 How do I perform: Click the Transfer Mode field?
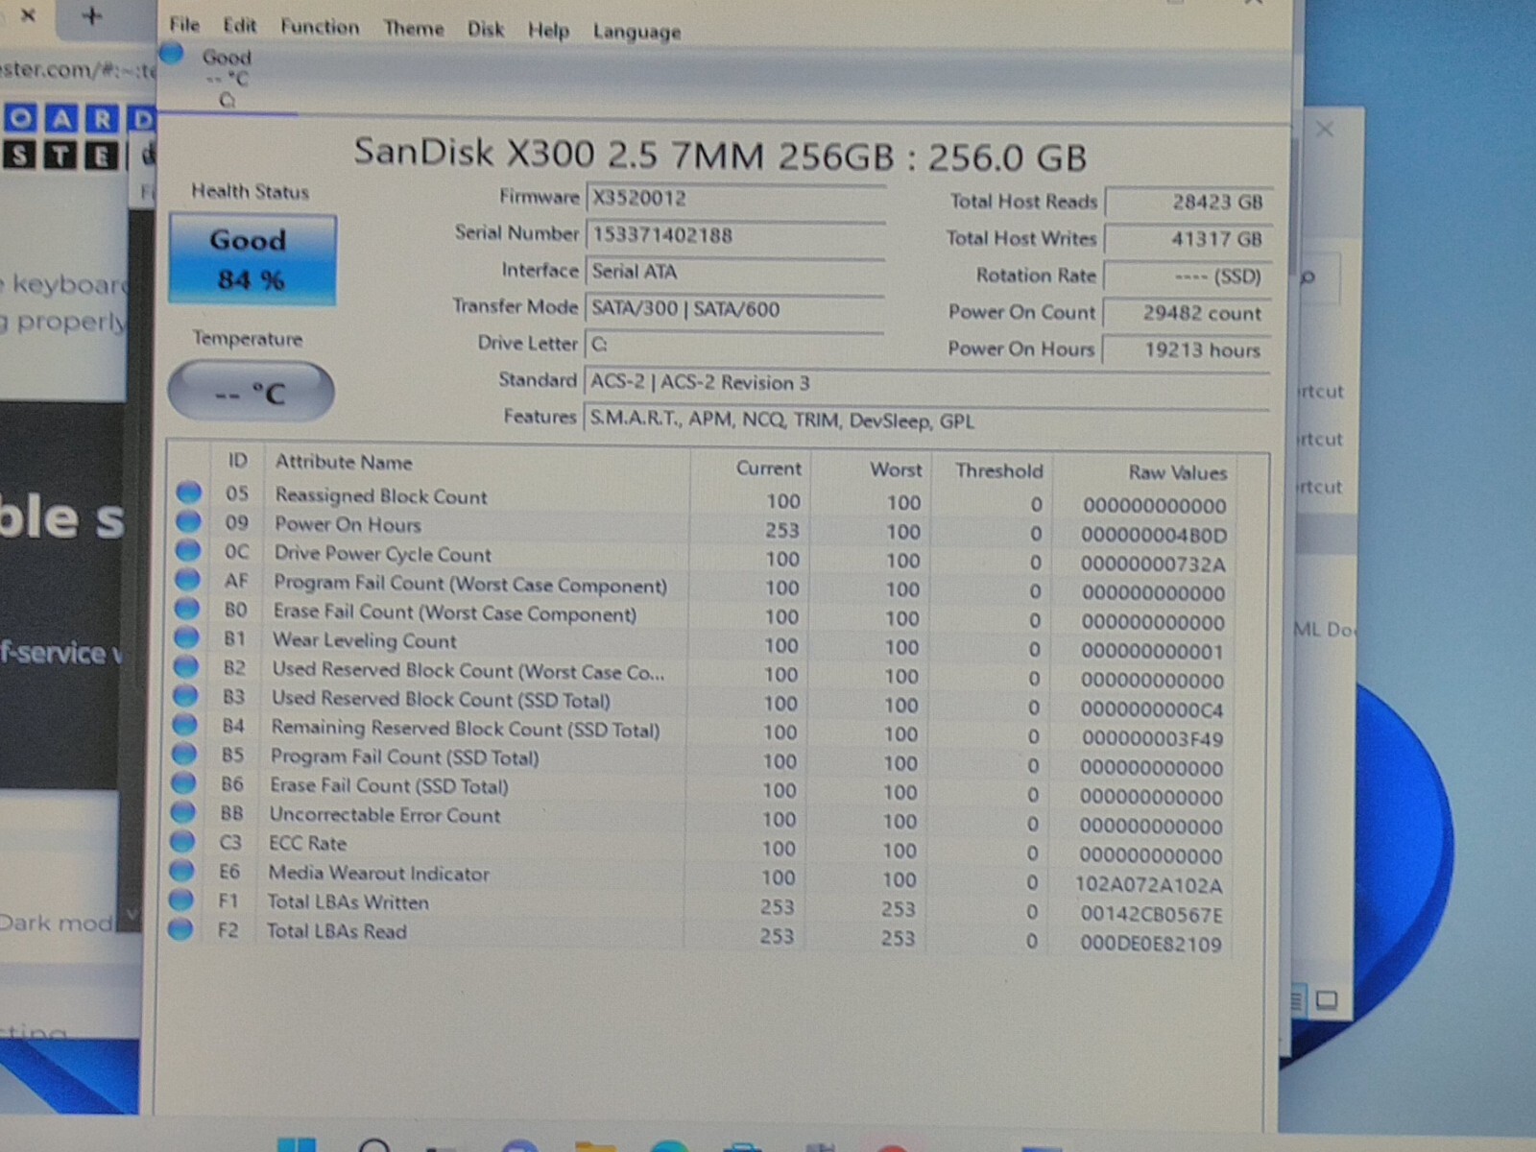pyautogui.click(x=734, y=309)
